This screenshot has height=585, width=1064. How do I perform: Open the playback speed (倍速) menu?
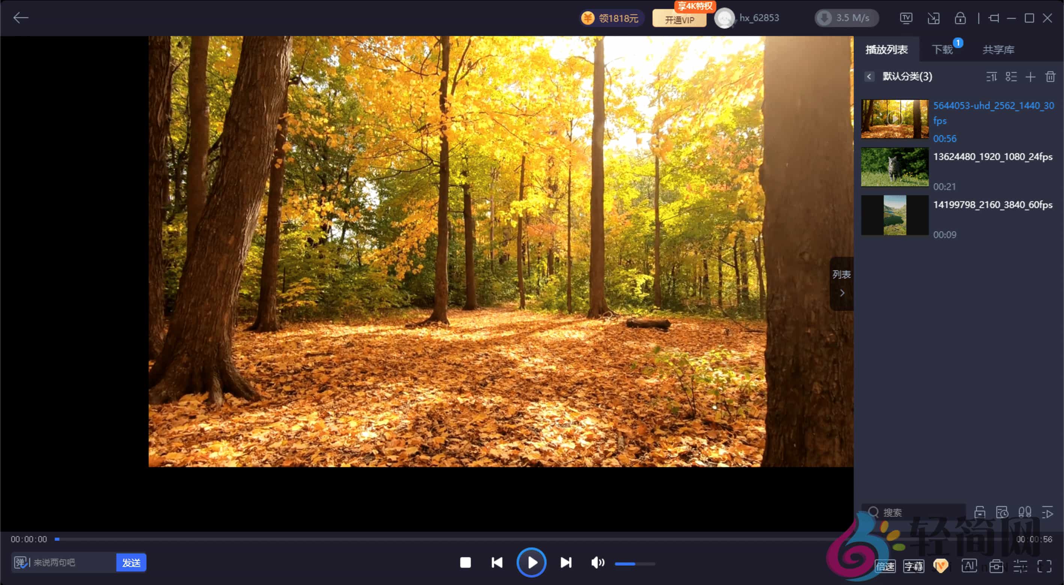pos(886,566)
